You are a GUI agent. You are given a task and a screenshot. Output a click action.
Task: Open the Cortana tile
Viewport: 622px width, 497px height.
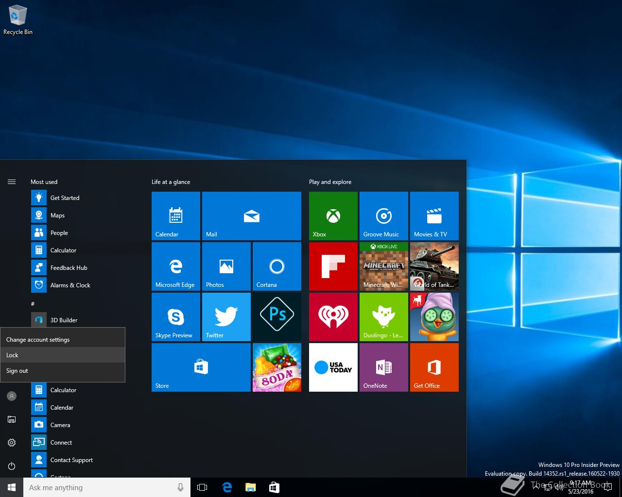[277, 266]
